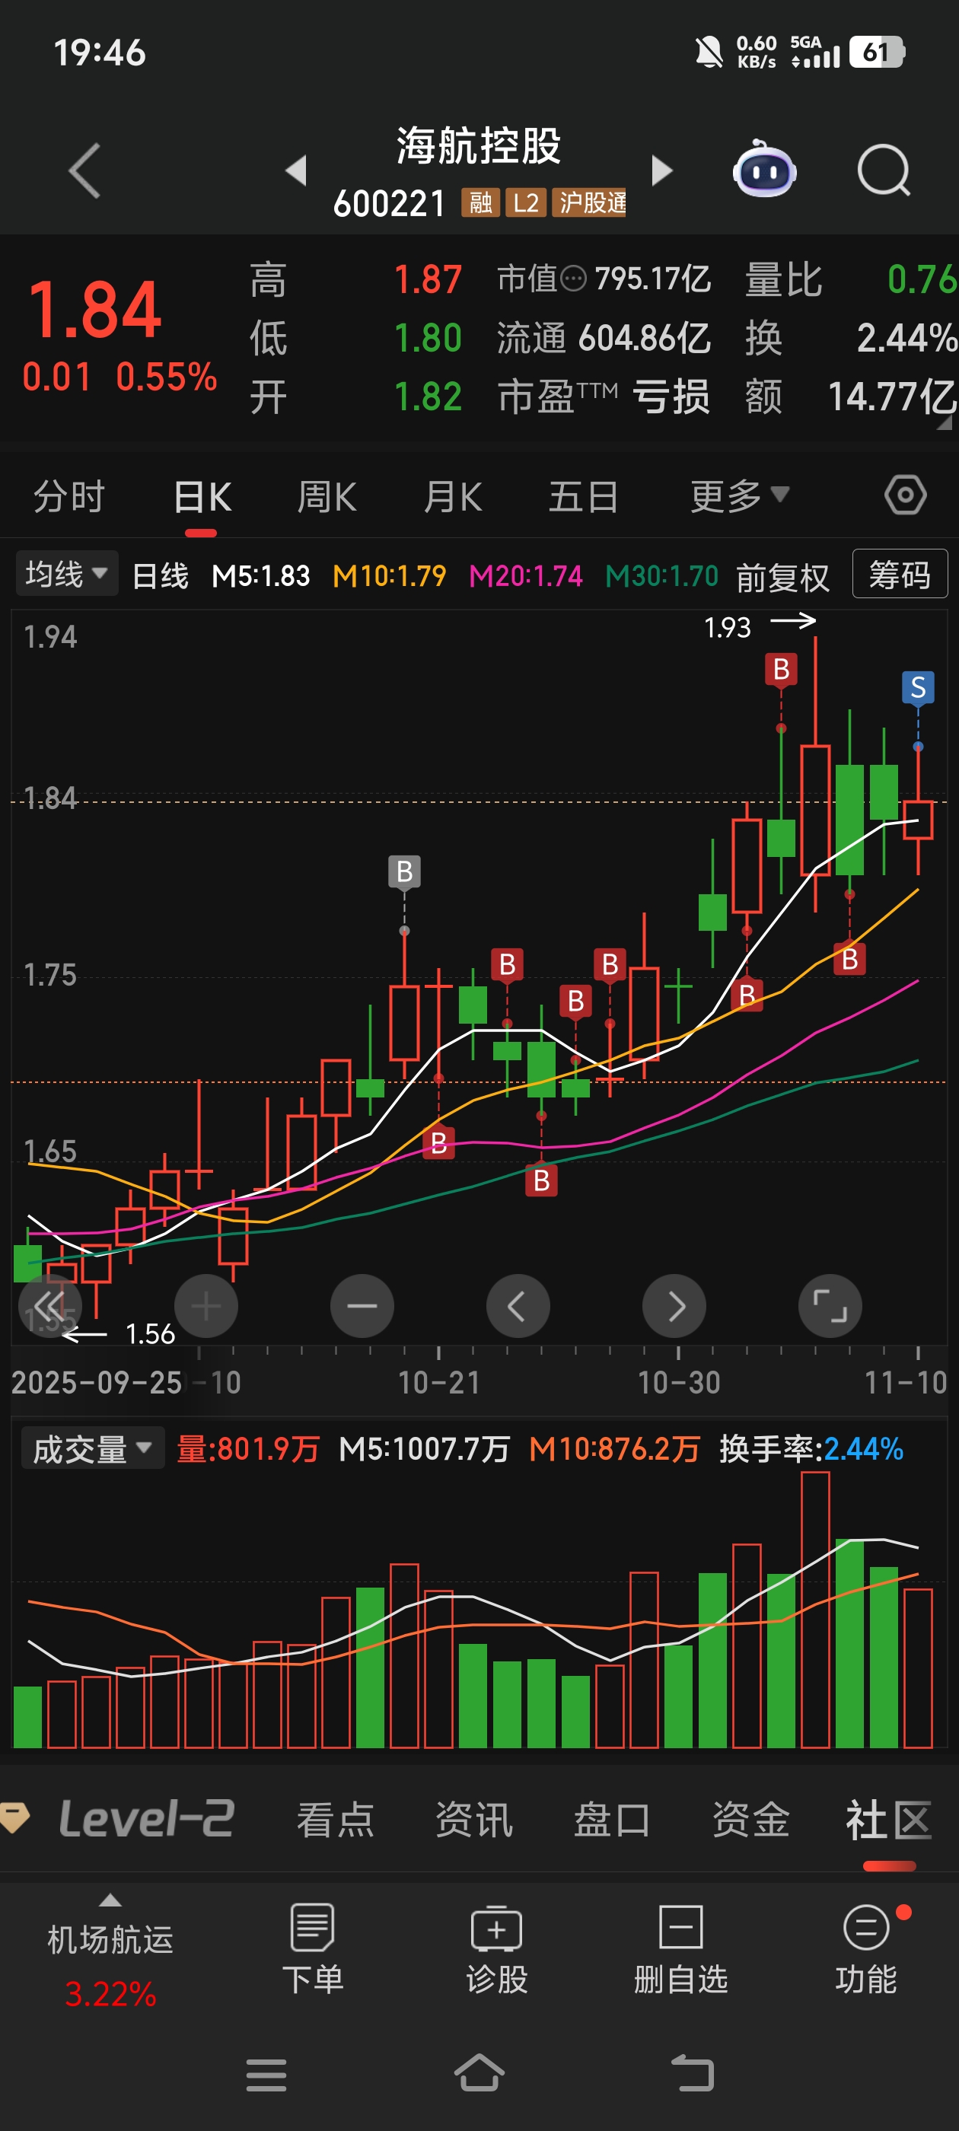Tap the L2 tag badge
The width and height of the screenshot is (959, 2131).
pyautogui.click(x=525, y=202)
